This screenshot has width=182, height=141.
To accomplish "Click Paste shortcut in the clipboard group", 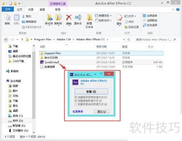I will [32, 27].
